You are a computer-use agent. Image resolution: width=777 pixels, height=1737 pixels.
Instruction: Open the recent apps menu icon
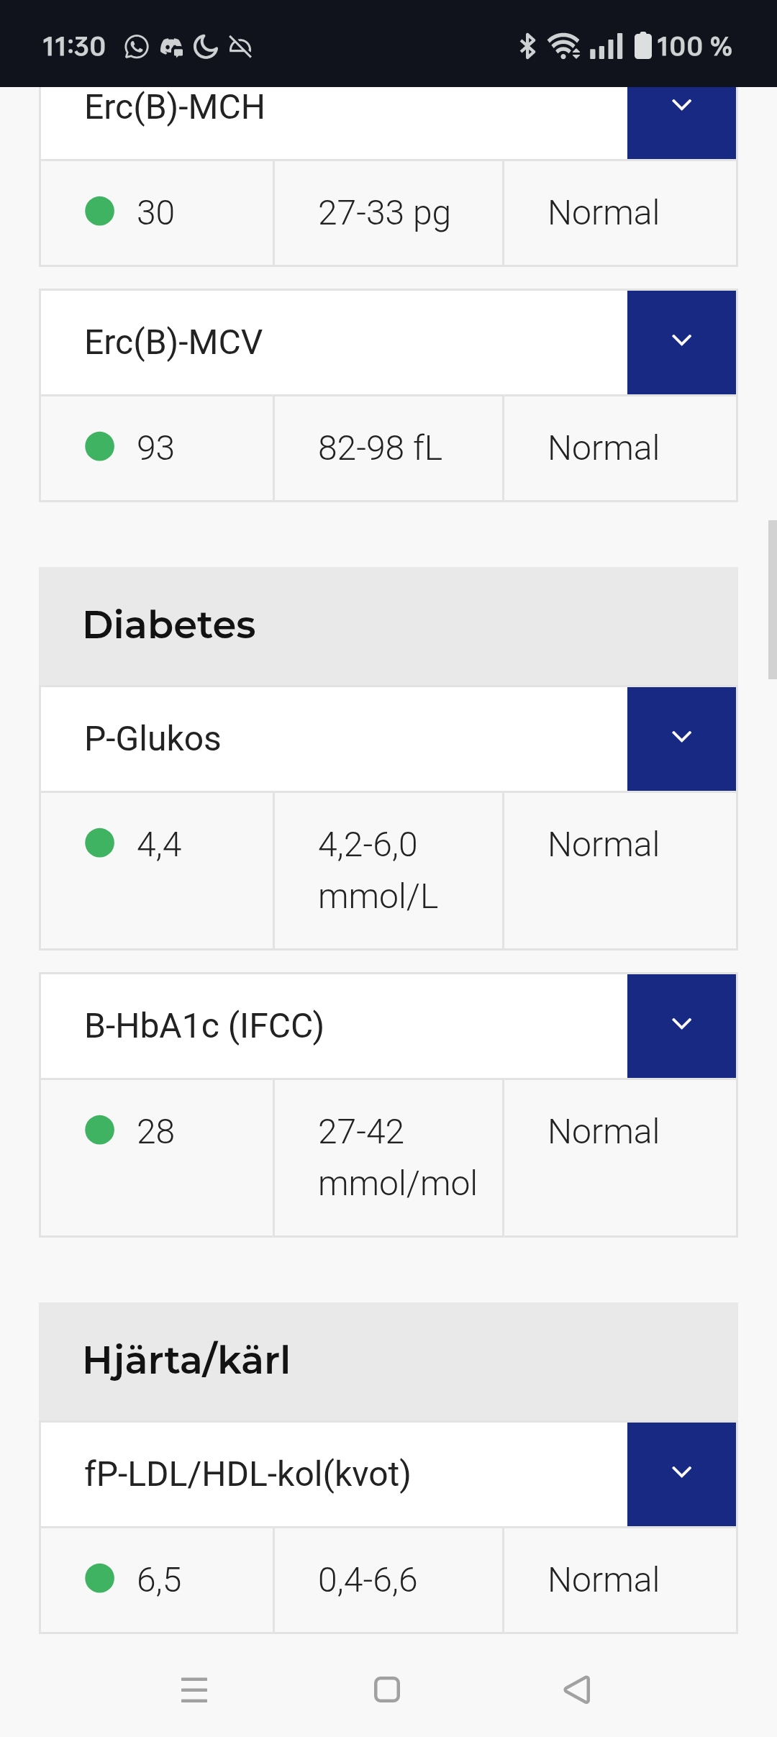point(194,1690)
